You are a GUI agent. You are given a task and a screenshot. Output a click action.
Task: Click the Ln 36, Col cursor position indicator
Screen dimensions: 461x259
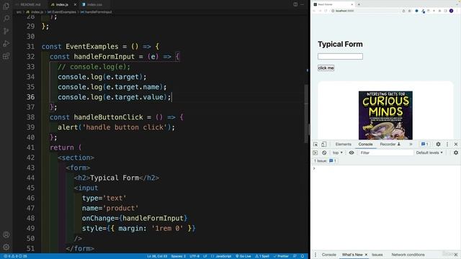(x=157, y=256)
